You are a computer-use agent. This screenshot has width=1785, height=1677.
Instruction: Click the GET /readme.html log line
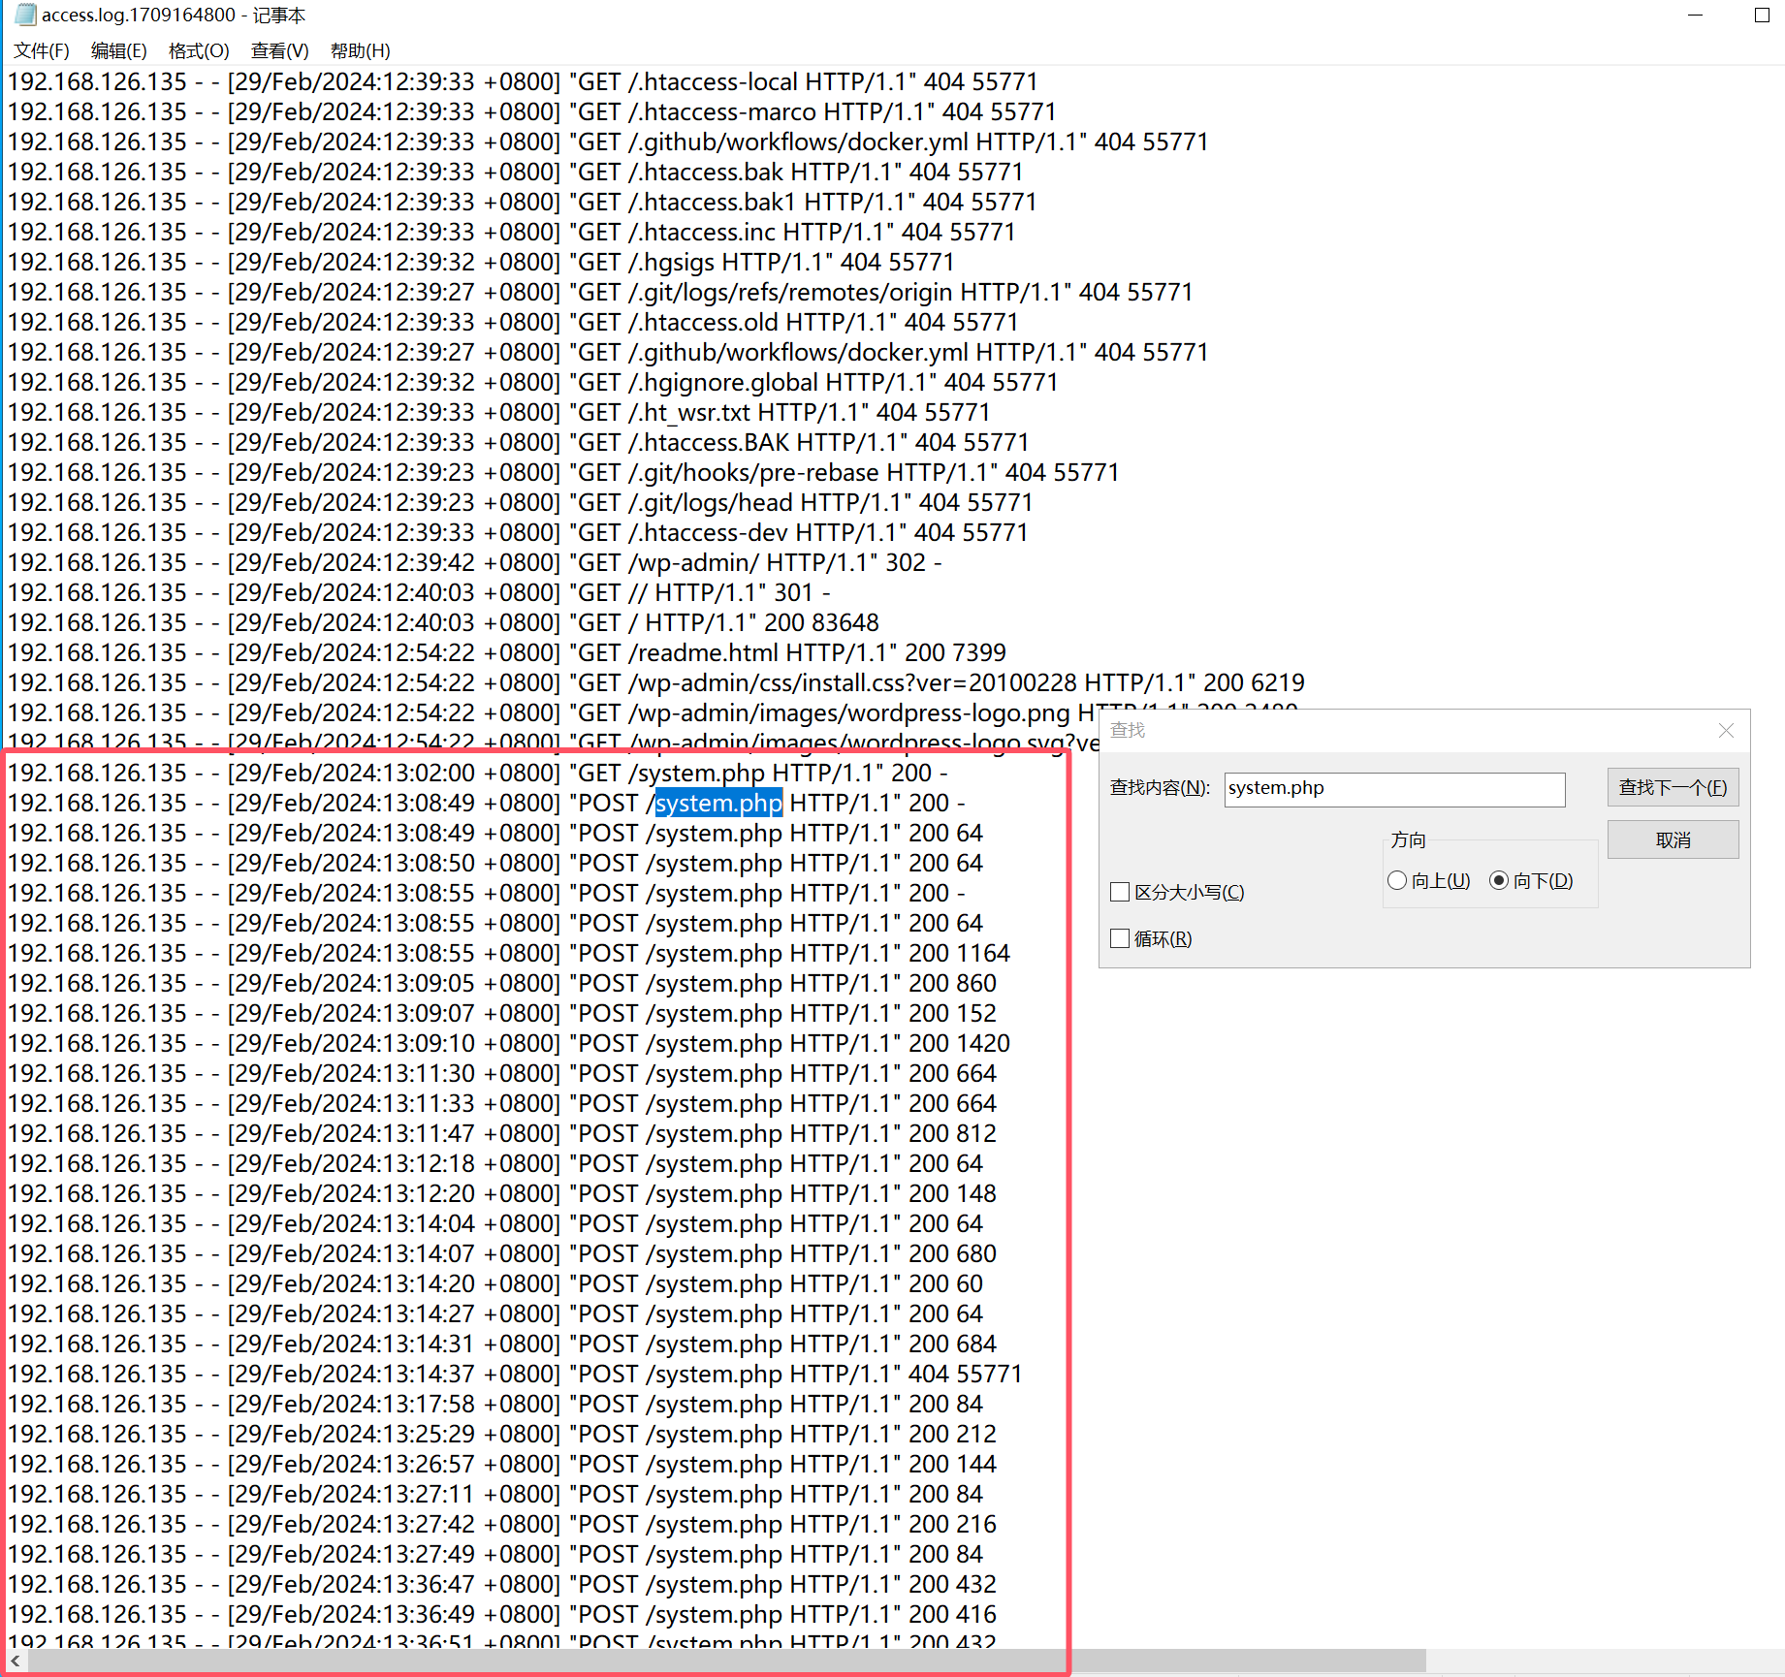coord(507,653)
